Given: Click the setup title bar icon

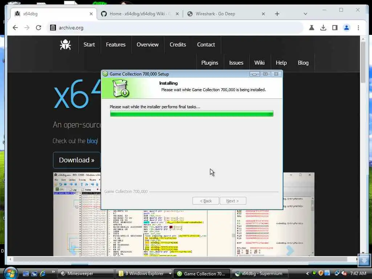Looking at the screenshot, I should pos(105,74).
